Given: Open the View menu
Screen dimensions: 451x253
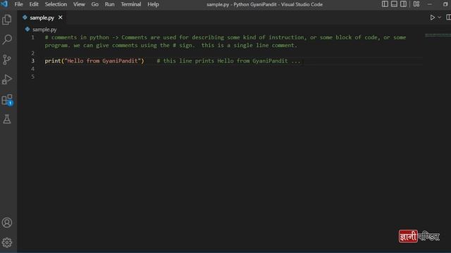Looking at the screenshot, I should [x=79, y=4].
